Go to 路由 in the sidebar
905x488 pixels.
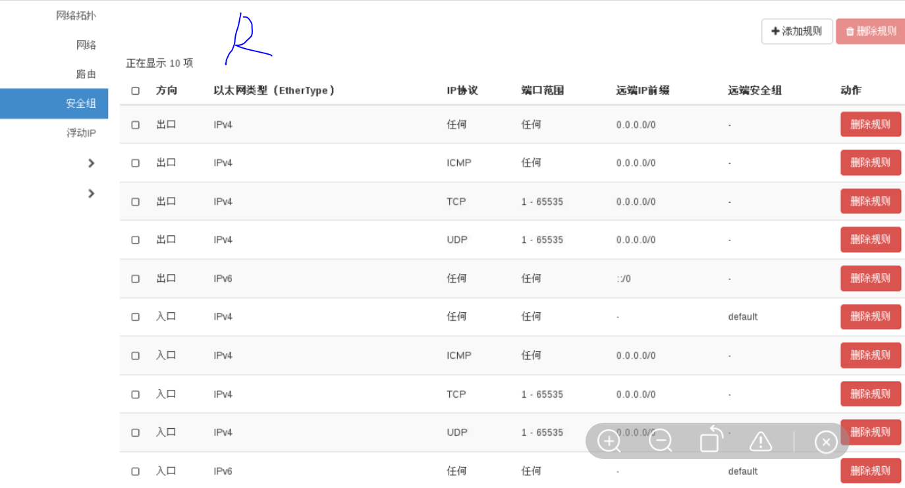tap(86, 74)
